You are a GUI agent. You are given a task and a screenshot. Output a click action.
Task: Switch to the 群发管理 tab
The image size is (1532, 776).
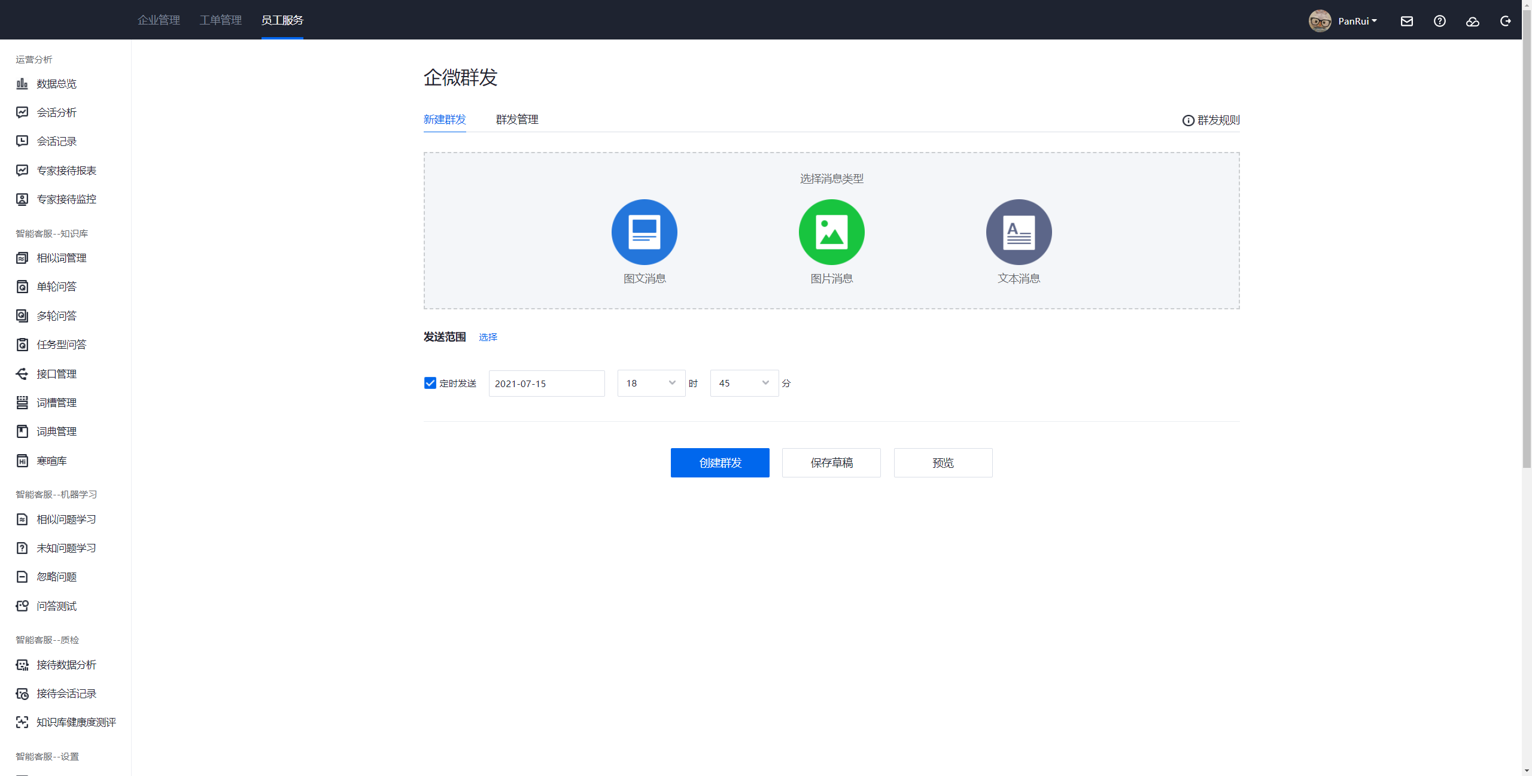(x=517, y=119)
